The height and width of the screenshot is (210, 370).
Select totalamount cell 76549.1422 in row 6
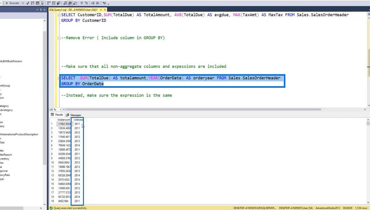(64, 145)
